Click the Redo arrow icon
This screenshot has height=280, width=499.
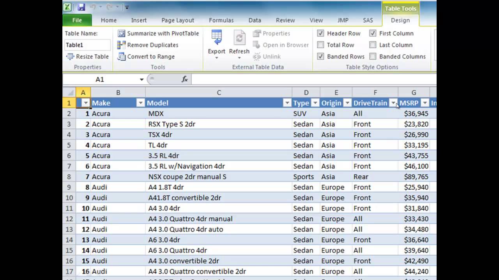[110, 7]
